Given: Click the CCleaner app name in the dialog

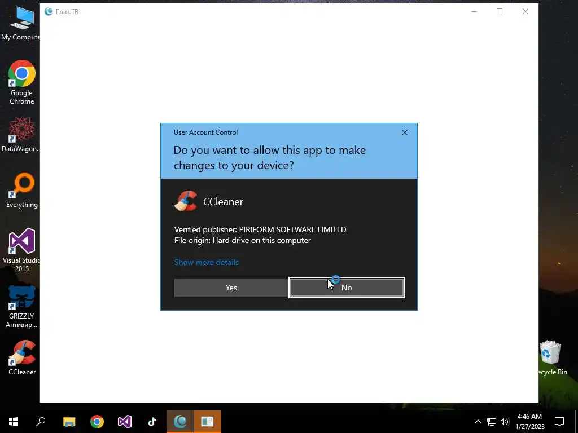Looking at the screenshot, I should [223, 202].
